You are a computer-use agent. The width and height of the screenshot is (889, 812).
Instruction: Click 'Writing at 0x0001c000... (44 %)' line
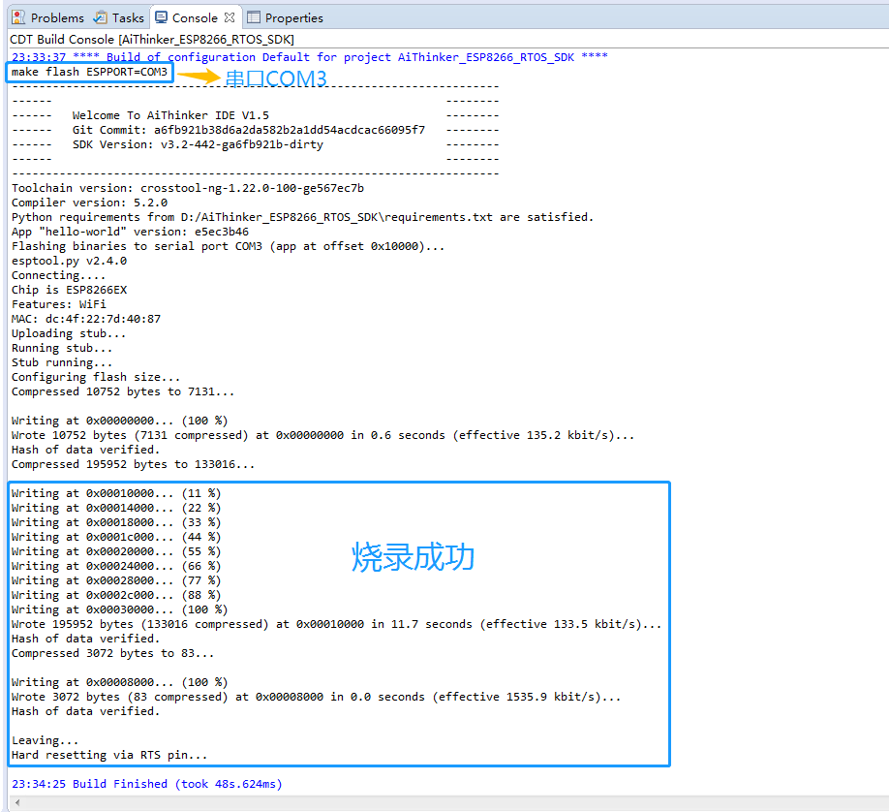116,537
